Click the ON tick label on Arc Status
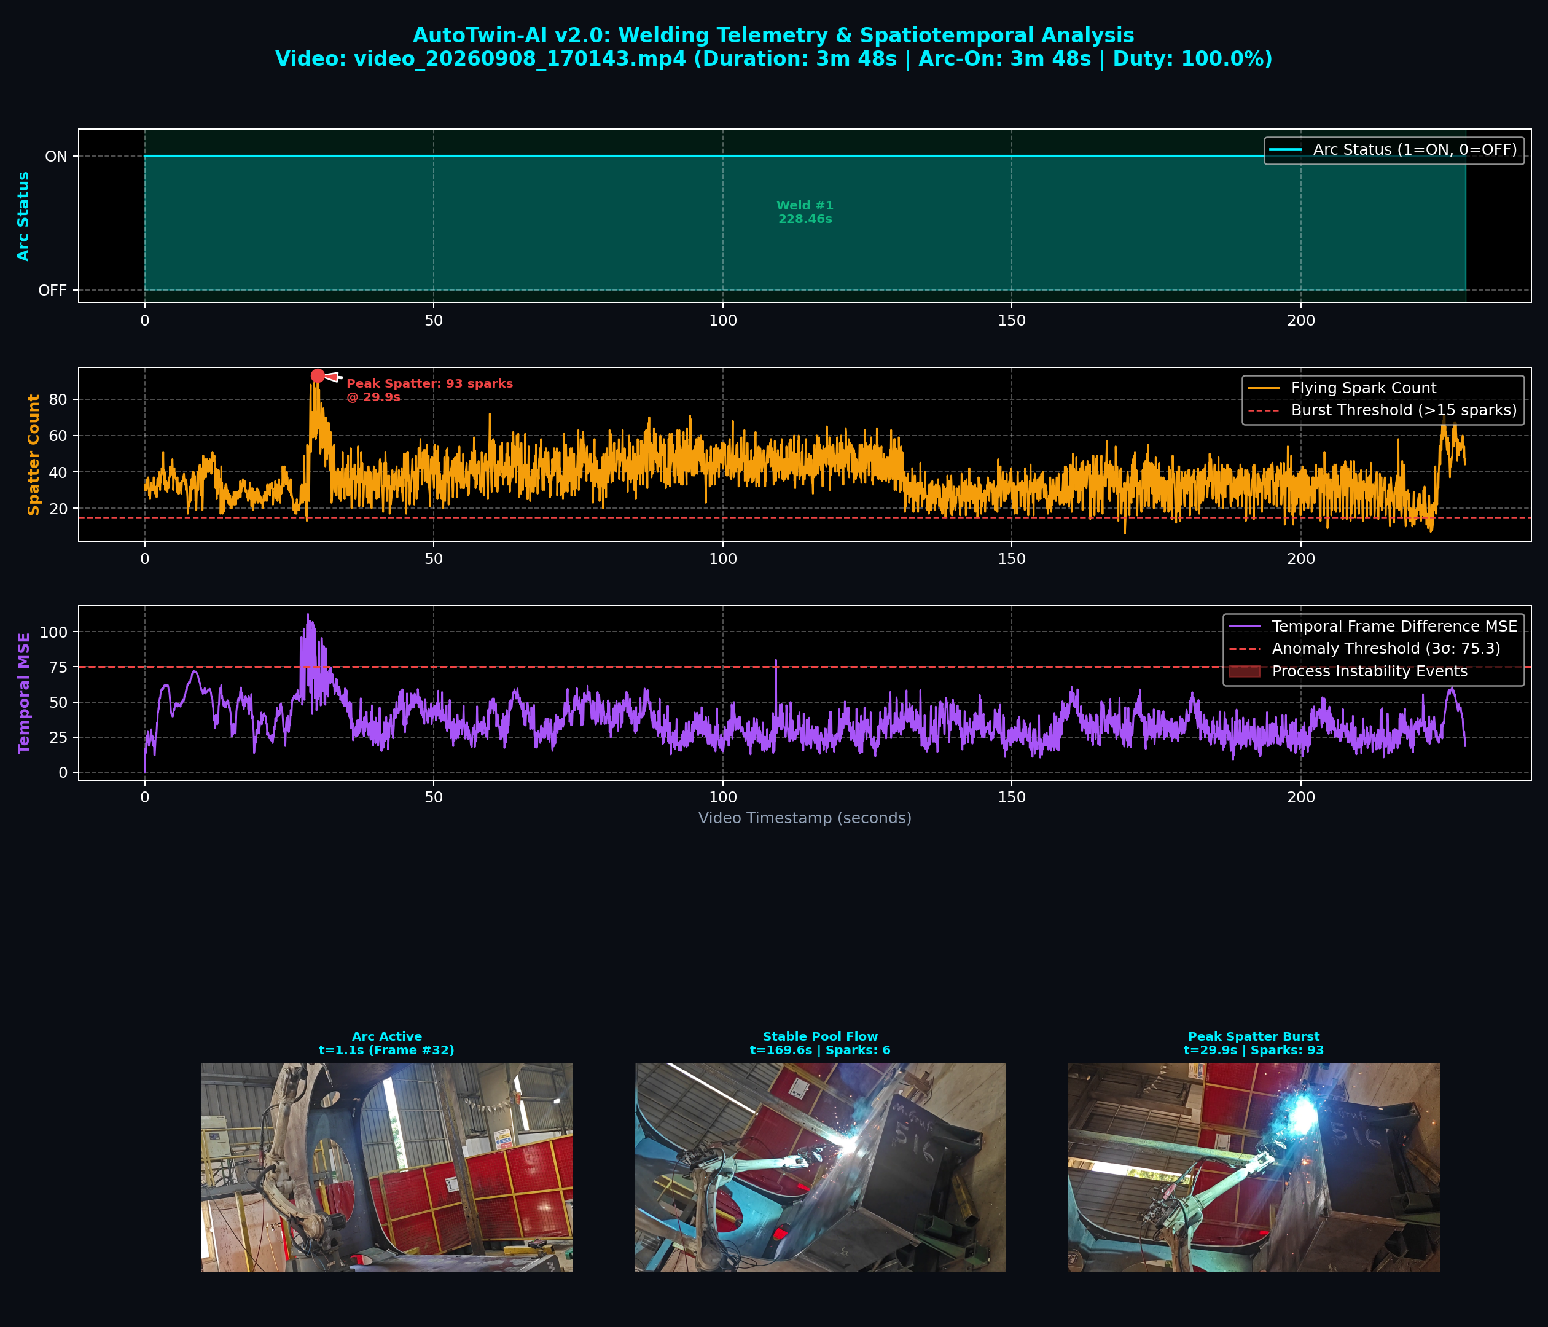Viewport: 1548px width, 1327px height. coord(56,156)
